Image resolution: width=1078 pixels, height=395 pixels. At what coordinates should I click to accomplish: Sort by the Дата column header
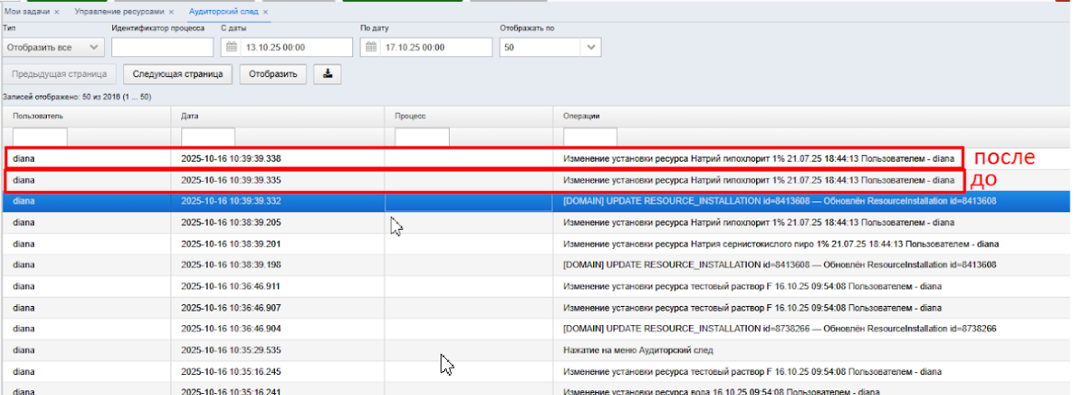coord(189,116)
